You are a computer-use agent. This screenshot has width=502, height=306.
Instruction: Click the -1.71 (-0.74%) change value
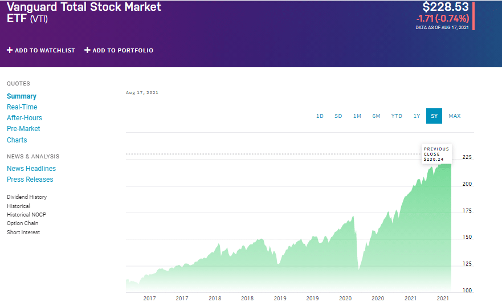pyautogui.click(x=443, y=19)
